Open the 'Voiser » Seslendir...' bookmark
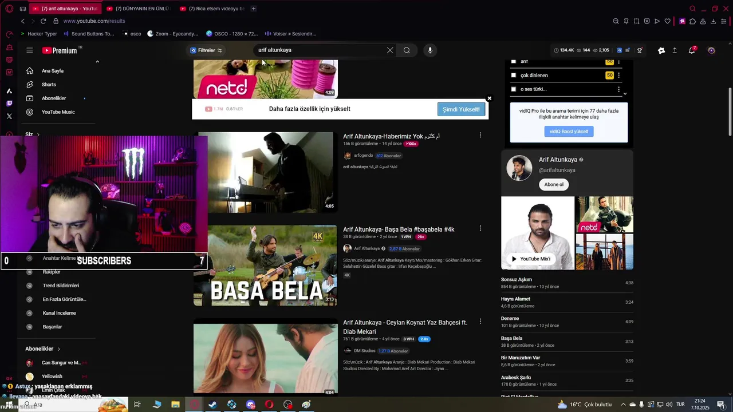733x412 pixels. (x=291, y=34)
